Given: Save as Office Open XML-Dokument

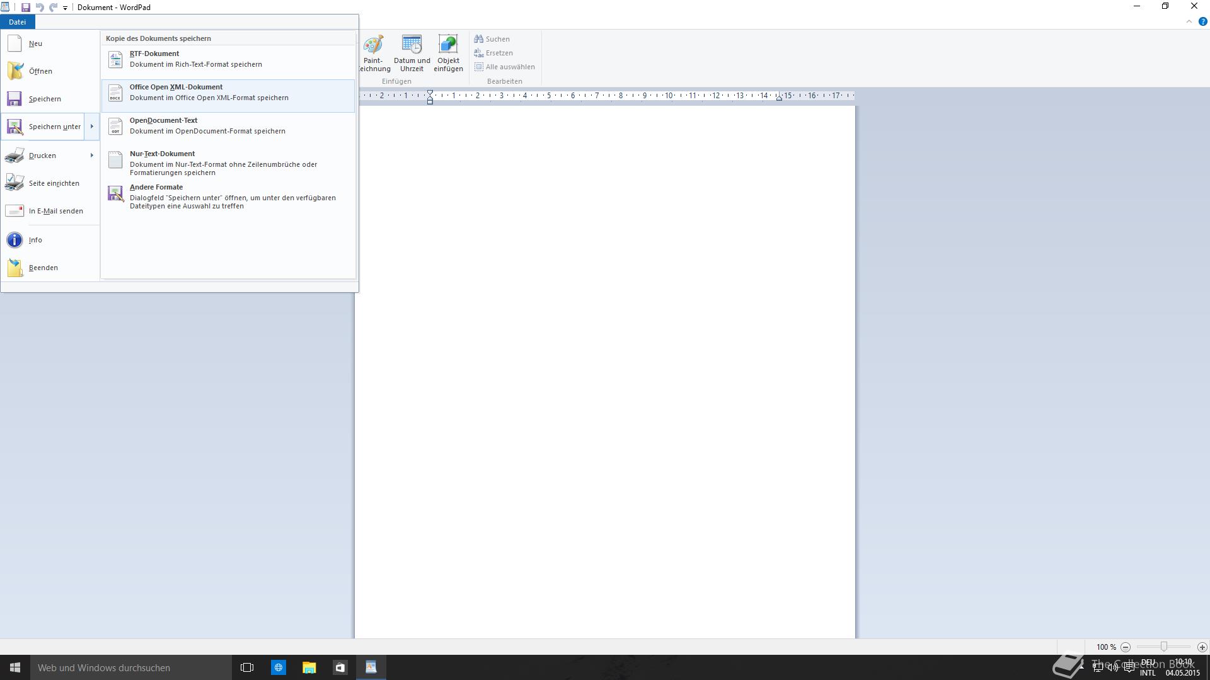Looking at the screenshot, I should click(228, 96).
